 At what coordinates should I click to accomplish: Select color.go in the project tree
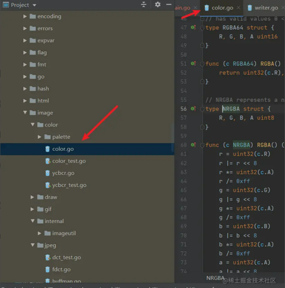(x=87, y=149)
